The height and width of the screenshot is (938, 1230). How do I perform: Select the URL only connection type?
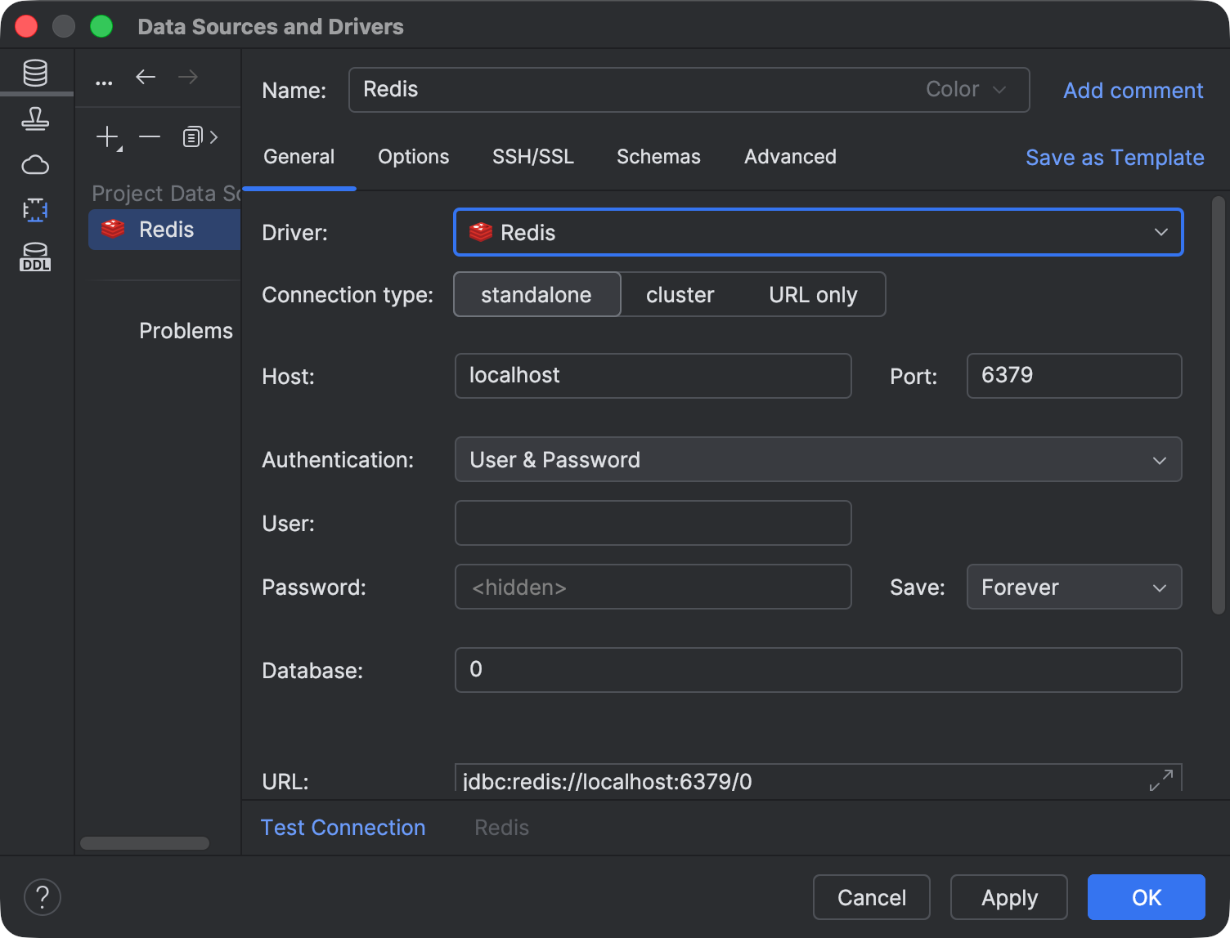point(813,294)
